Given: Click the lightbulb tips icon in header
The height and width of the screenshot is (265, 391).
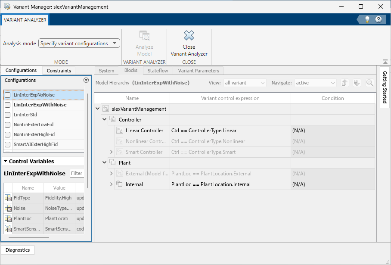Looking at the screenshot, I should [x=367, y=19].
